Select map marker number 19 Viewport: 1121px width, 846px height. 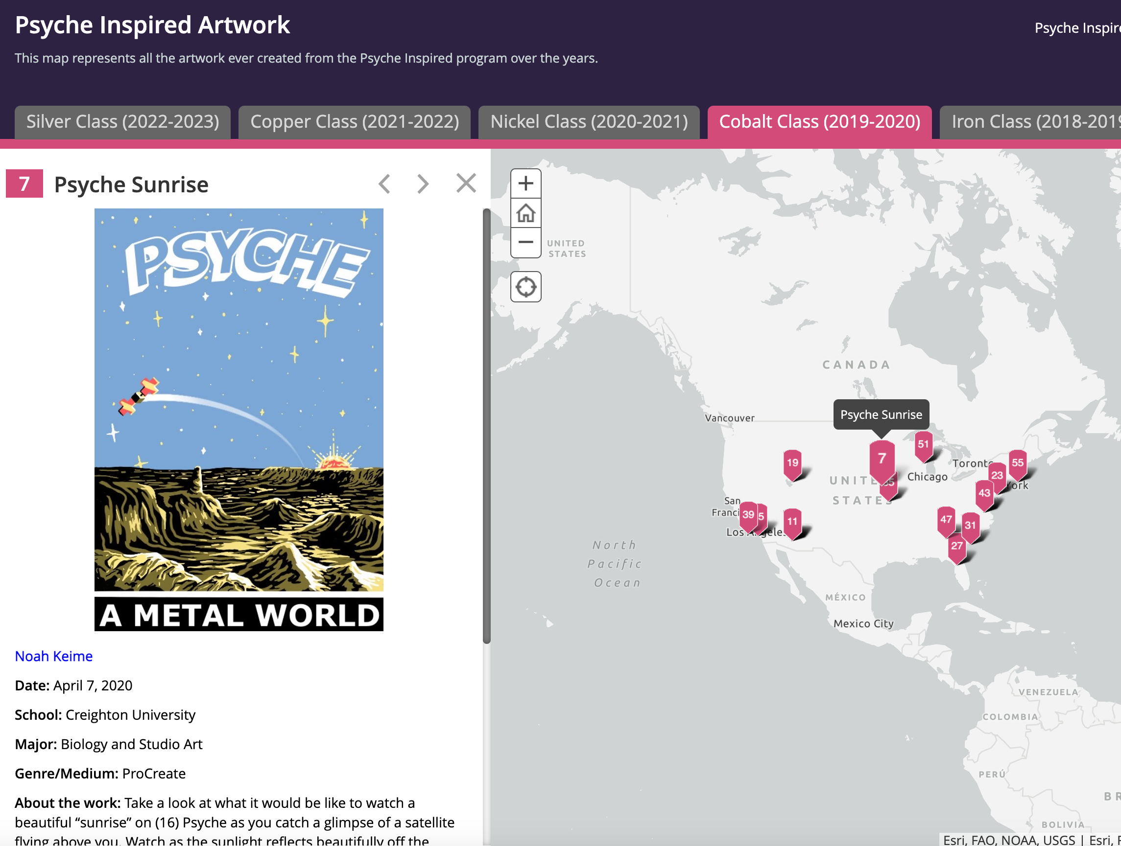coord(792,463)
